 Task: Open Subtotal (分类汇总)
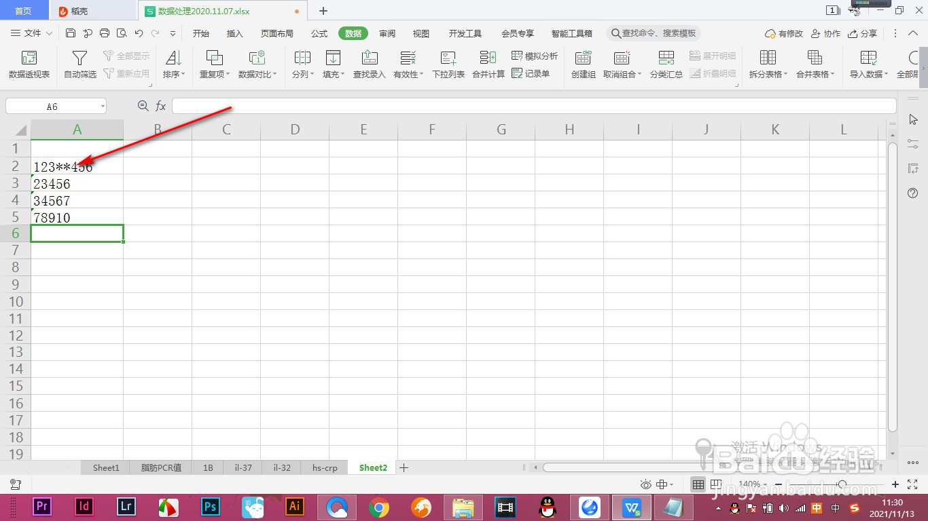[666, 64]
